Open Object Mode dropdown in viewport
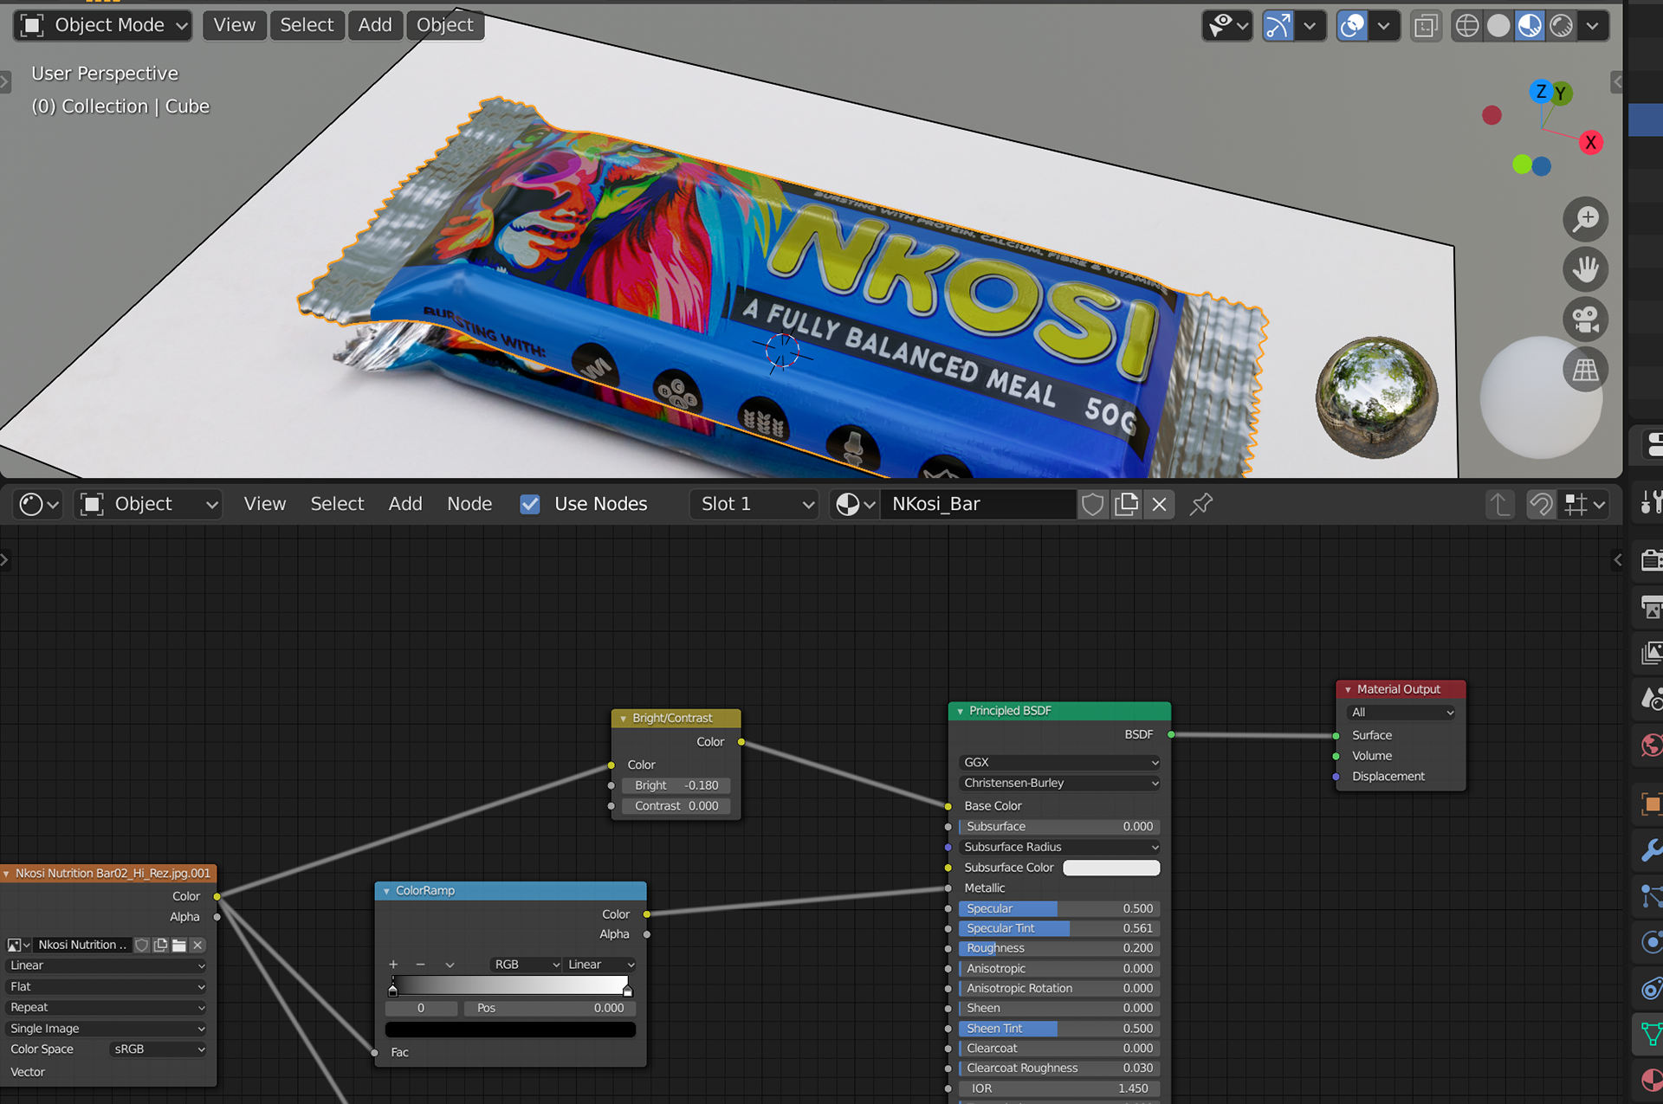 103,25
